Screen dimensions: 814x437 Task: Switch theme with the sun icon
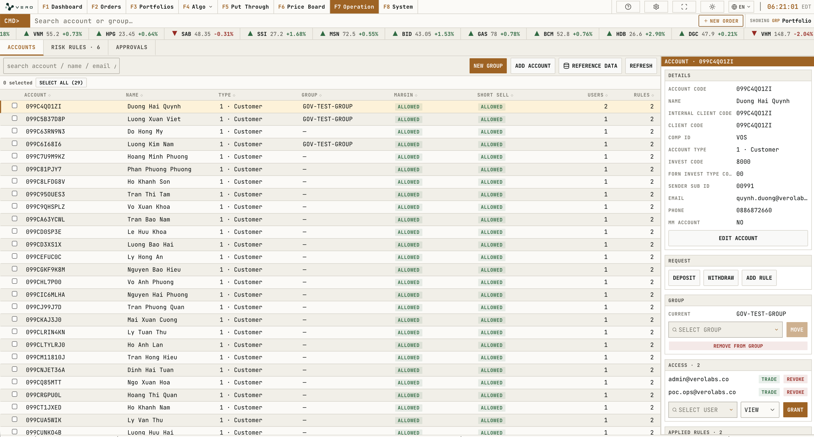[x=712, y=7]
